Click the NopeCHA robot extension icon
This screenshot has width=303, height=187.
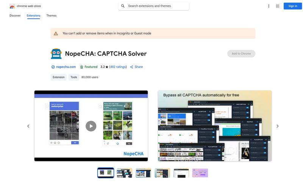point(56,54)
